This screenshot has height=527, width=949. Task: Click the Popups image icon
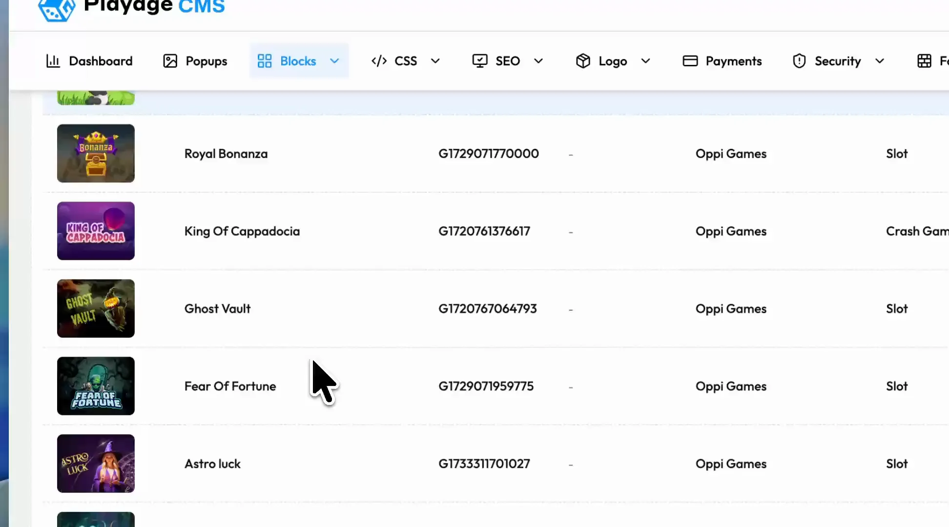tap(170, 61)
